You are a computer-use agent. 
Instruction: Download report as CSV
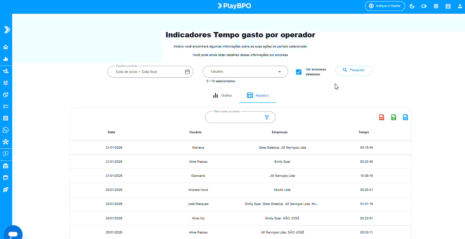(x=405, y=118)
